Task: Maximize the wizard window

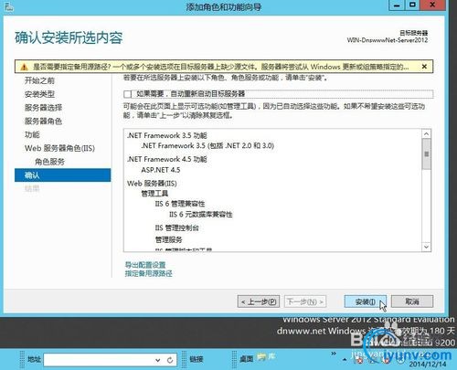Action: (412, 5)
